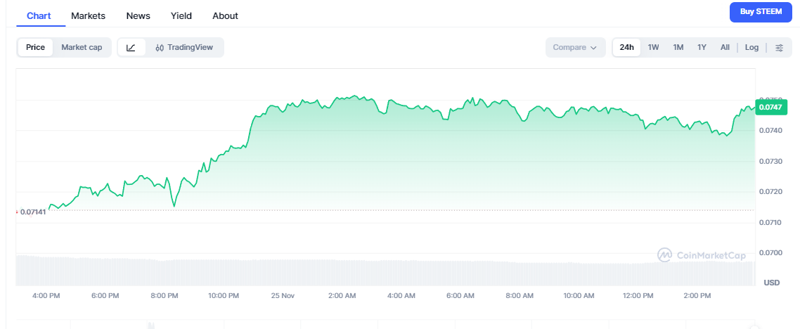Click the 0.07141 opening price label

33,212
